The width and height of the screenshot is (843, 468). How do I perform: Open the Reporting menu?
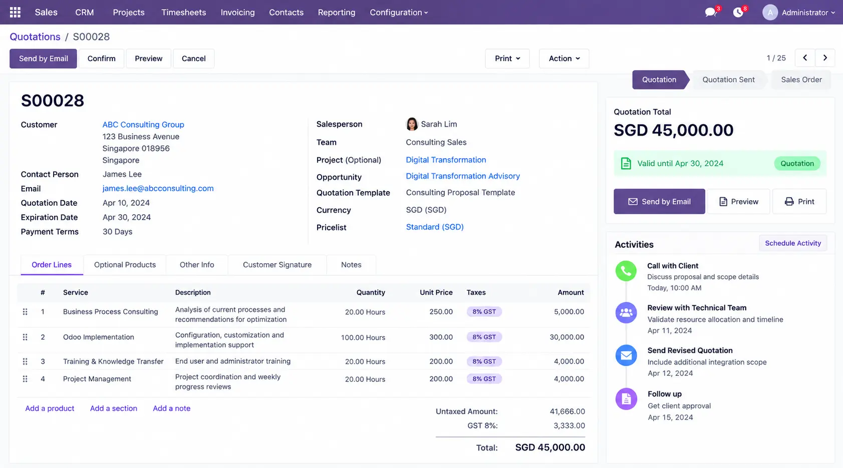337,13
